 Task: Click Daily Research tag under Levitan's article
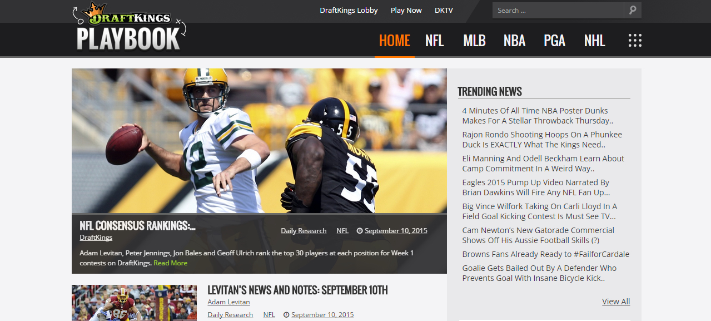point(230,315)
